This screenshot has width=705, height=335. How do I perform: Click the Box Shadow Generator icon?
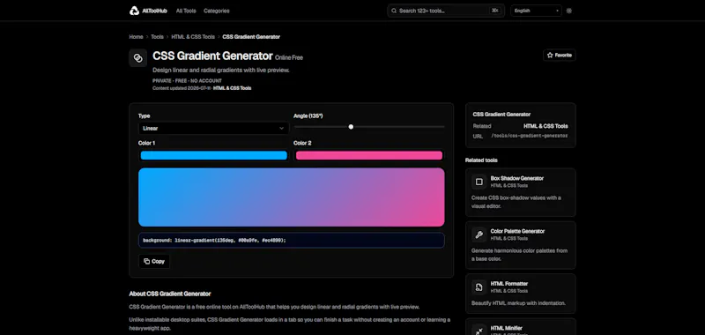pyautogui.click(x=479, y=182)
